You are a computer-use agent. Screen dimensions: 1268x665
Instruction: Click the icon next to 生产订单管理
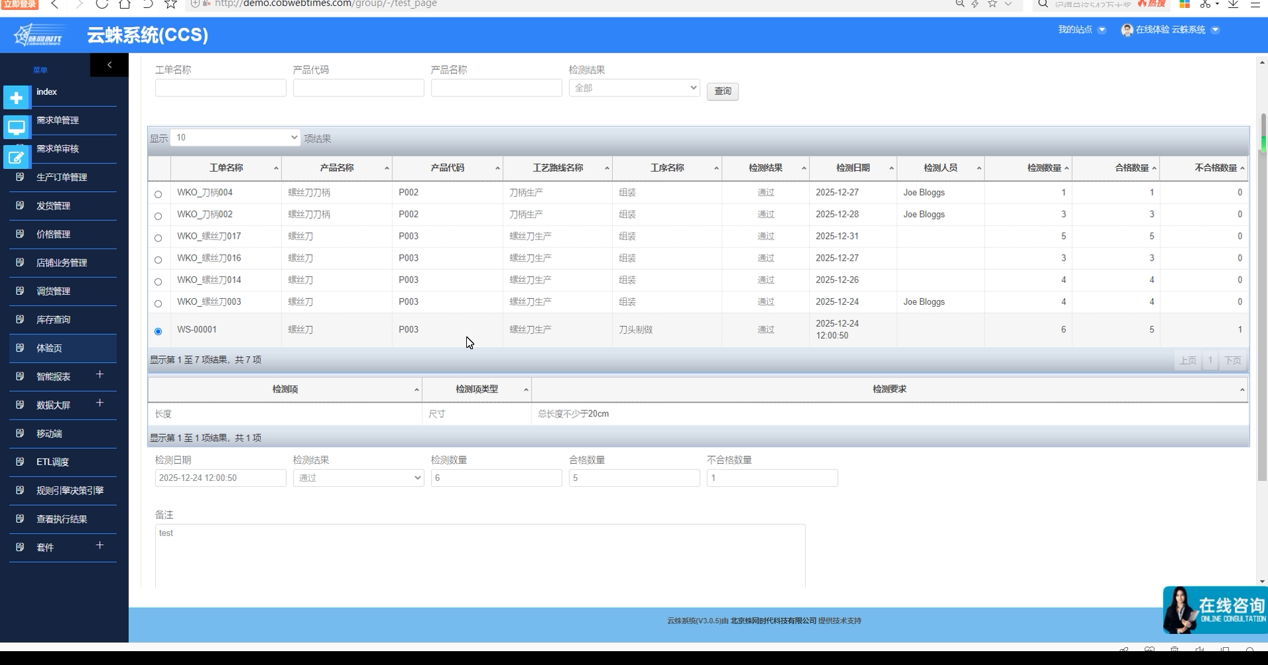pyautogui.click(x=20, y=177)
